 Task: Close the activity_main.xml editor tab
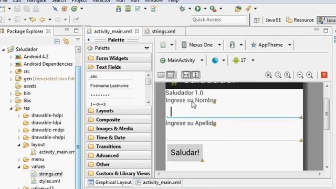click(137, 31)
